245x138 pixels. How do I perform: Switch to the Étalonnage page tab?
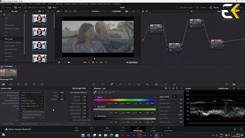tap(138, 129)
